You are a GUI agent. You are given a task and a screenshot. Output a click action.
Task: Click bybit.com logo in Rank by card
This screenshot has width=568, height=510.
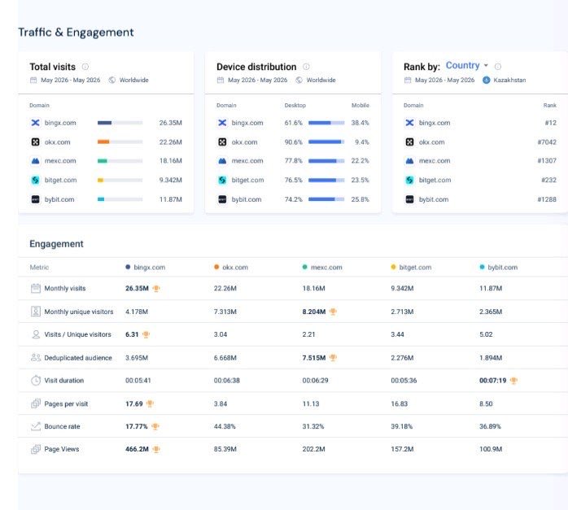(409, 199)
